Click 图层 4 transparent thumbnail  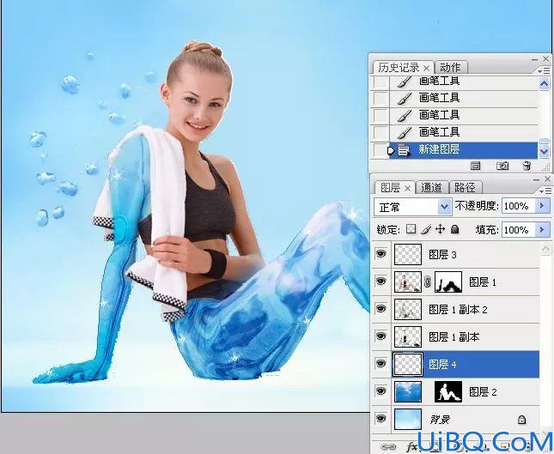[x=408, y=364]
